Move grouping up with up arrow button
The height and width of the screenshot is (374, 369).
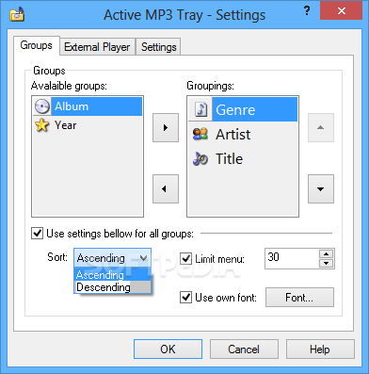pyautogui.click(x=321, y=127)
